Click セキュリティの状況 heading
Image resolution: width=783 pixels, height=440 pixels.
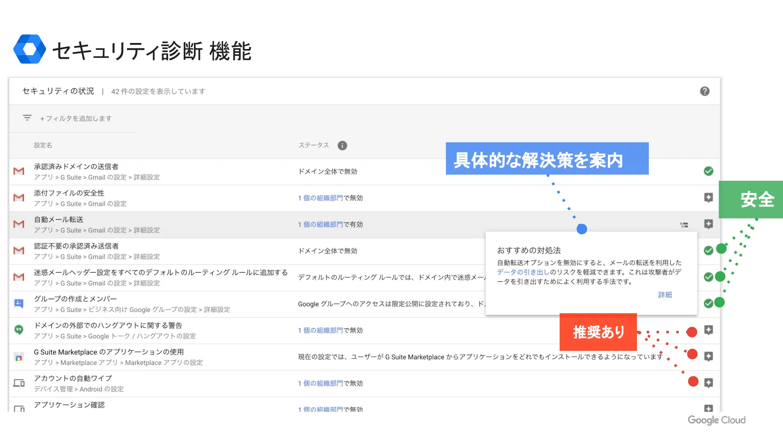[58, 91]
